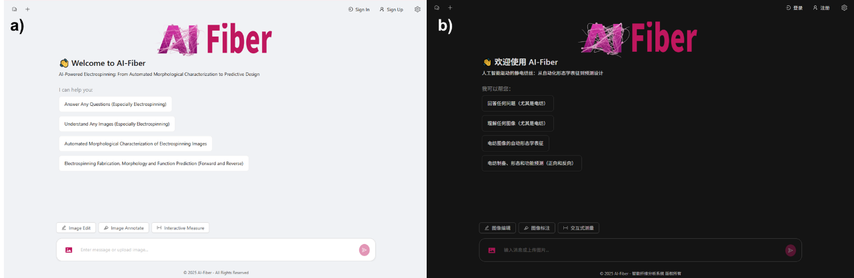
Task: Click AI-Powered Electrospinning subtitle text
Action: click(x=159, y=74)
